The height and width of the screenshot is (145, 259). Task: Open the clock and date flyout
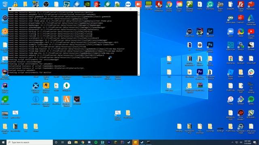point(247,142)
